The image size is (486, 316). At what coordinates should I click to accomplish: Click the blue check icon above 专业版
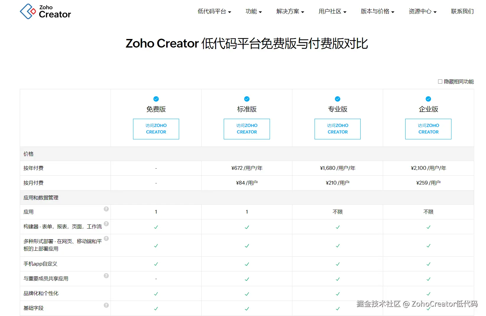[x=338, y=99]
